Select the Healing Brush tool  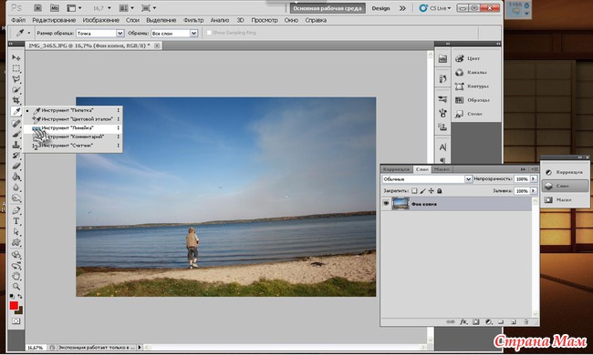point(16,123)
